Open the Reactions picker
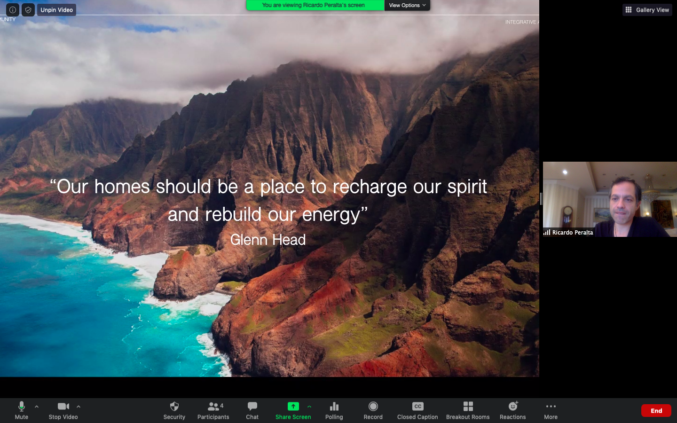 coord(513,410)
